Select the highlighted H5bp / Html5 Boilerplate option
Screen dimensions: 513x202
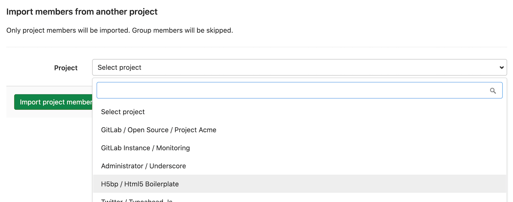[140, 184]
